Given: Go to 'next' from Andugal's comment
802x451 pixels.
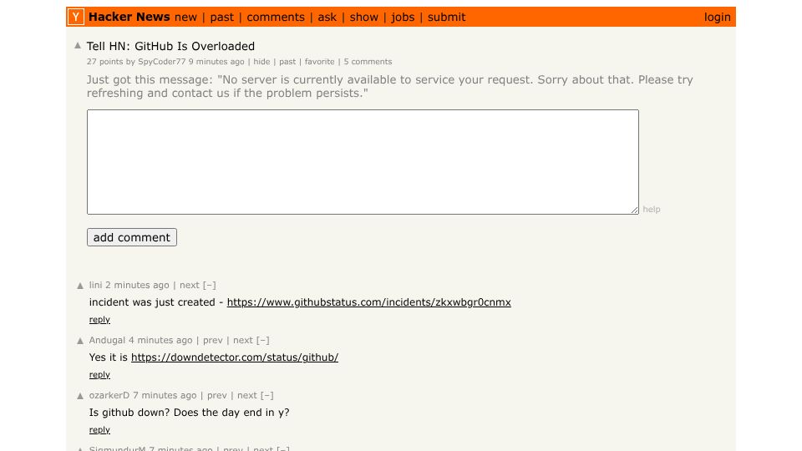Looking at the screenshot, I should 243,340.
